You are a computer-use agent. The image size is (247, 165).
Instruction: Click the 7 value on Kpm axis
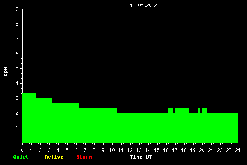[x=17, y=39]
